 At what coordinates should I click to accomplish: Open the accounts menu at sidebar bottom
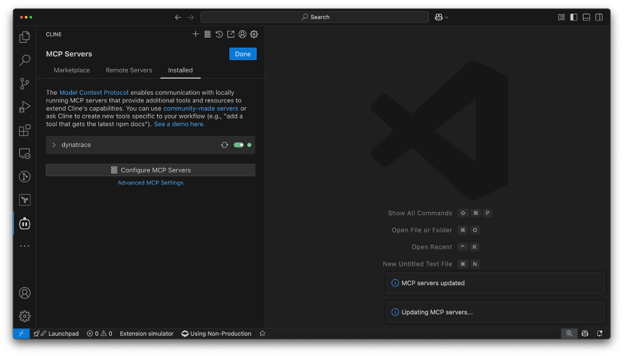[24, 293]
